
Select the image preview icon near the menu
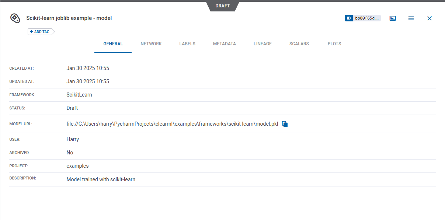[x=392, y=18]
